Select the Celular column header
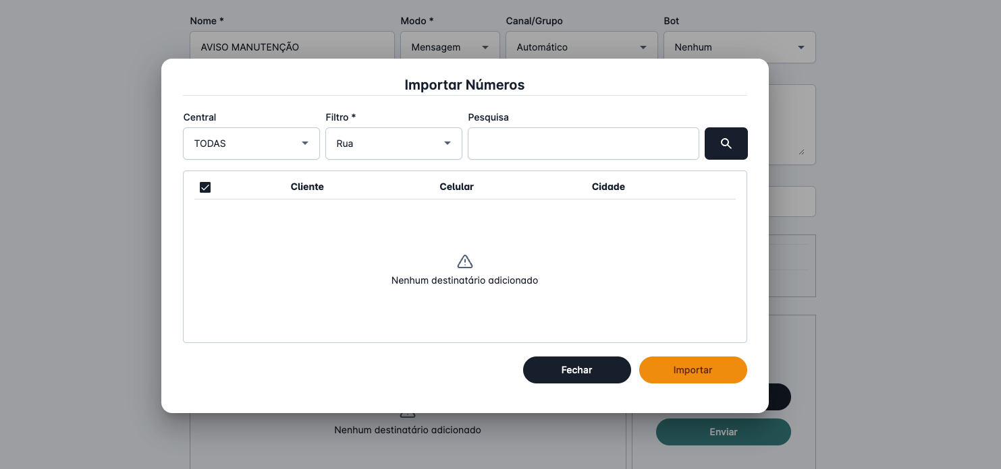The image size is (1001, 469). 456,187
